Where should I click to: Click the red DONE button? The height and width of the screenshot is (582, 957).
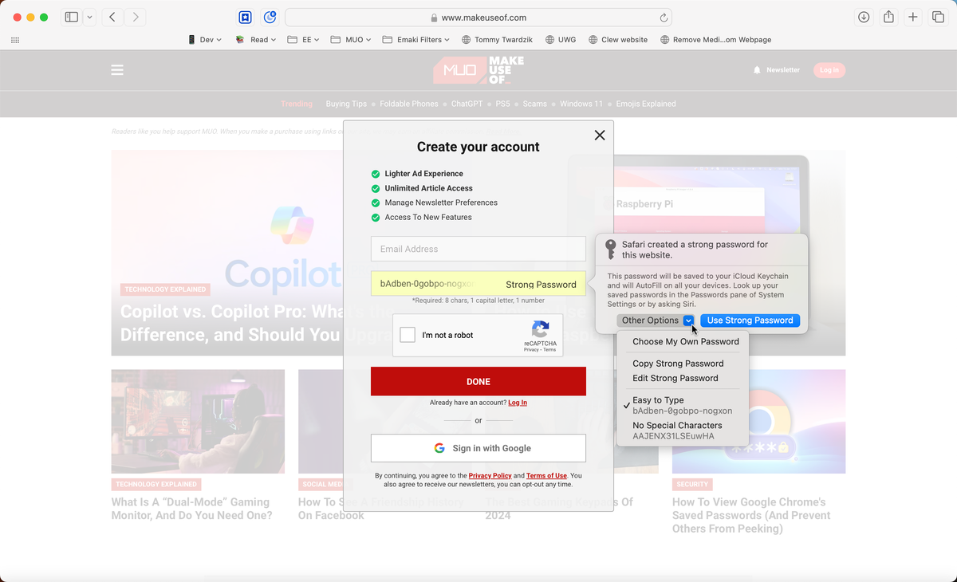point(478,382)
